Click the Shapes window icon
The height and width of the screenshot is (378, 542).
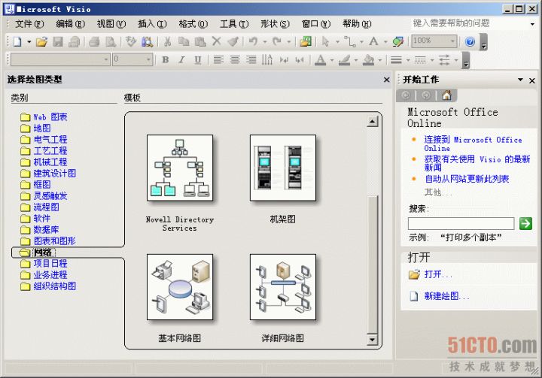click(306, 42)
